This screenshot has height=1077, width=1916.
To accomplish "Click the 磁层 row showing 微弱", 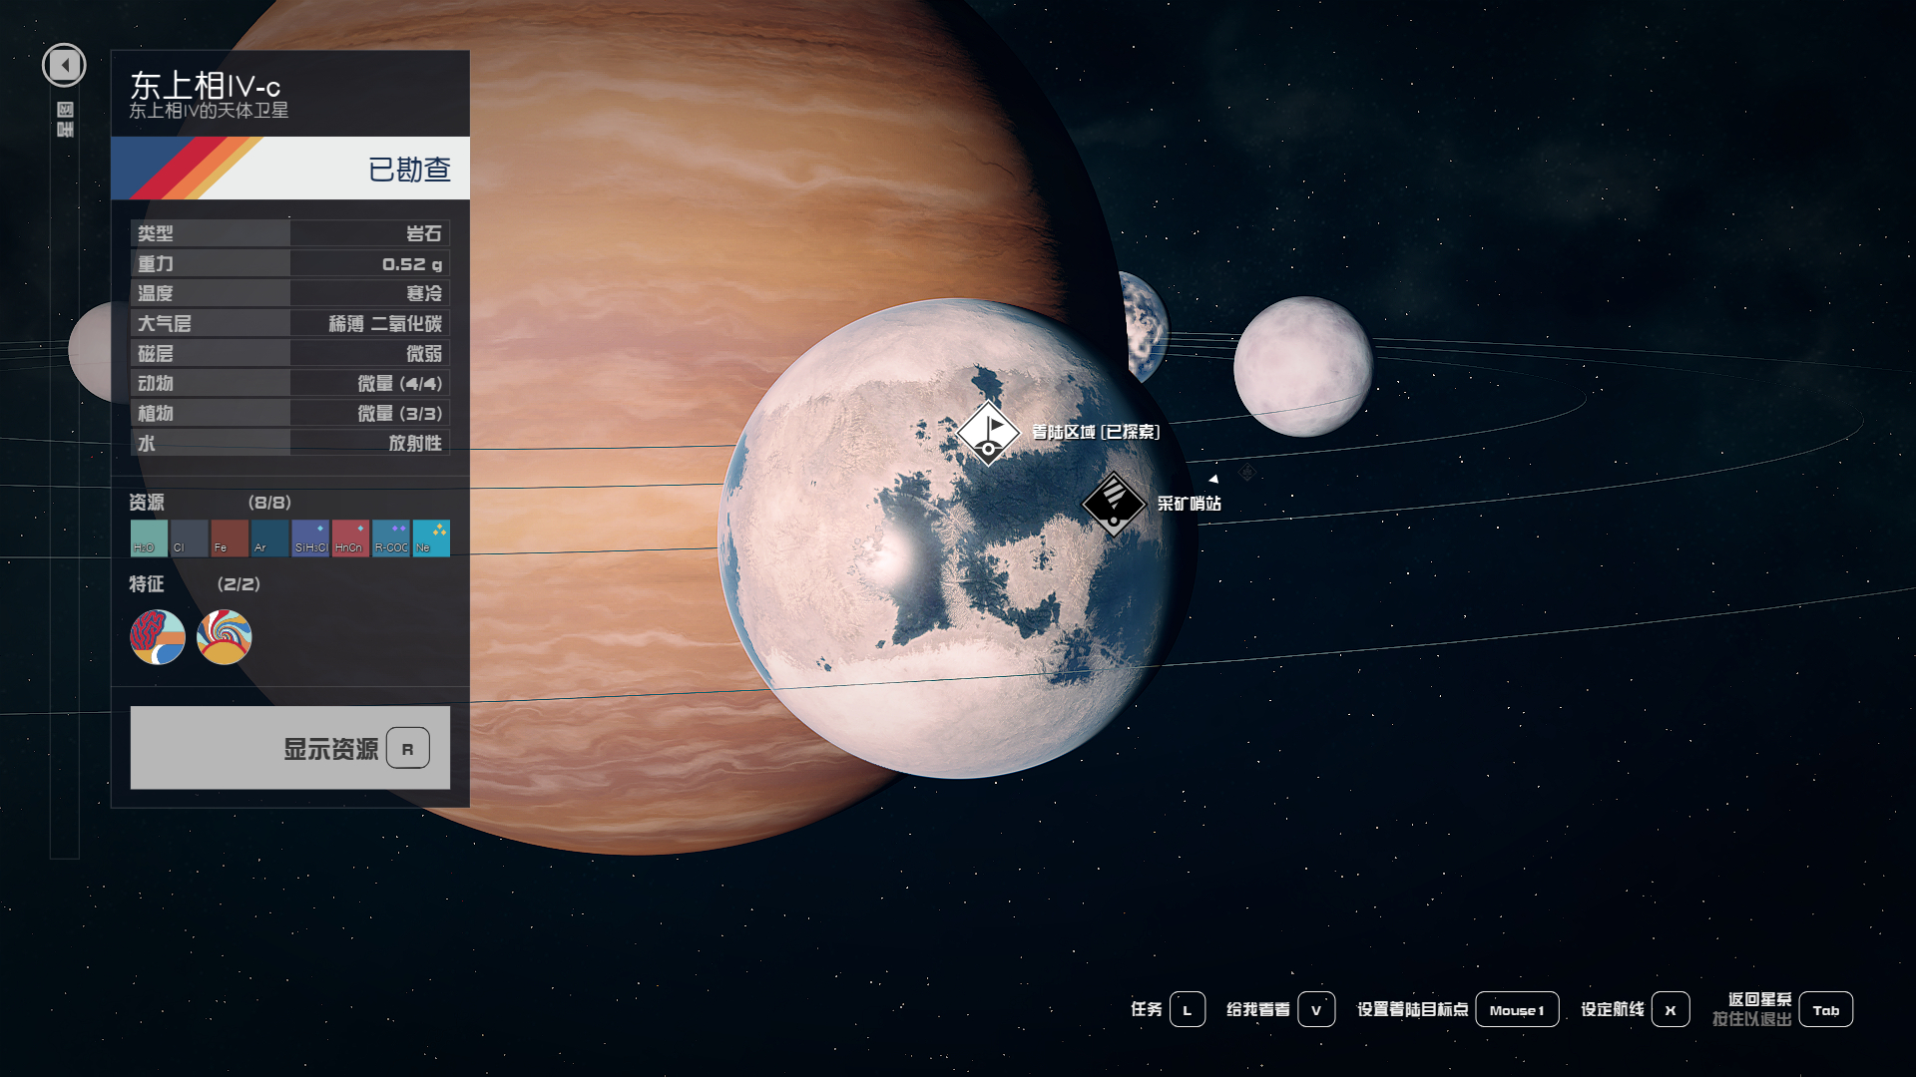I will click(290, 353).
